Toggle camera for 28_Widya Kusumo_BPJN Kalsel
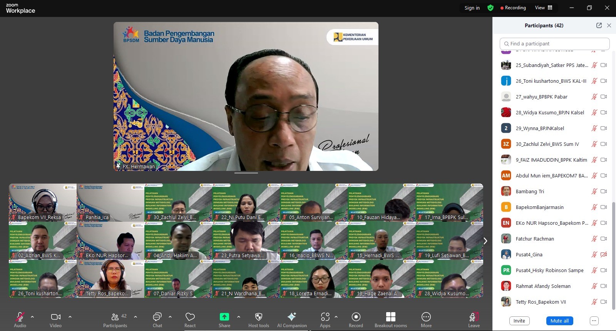 (x=604, y=112)
